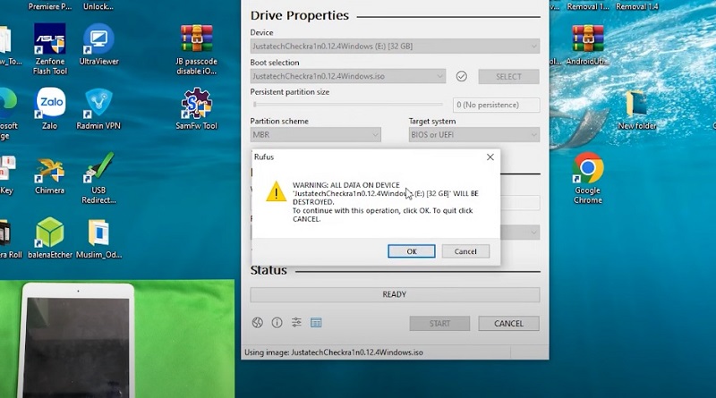716x398 pixels.
Task: Show the Rufus log icon
Action: pos(316,323)
